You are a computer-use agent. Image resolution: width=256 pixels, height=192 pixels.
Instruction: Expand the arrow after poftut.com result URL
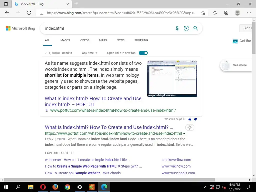[x=184, y=134]
